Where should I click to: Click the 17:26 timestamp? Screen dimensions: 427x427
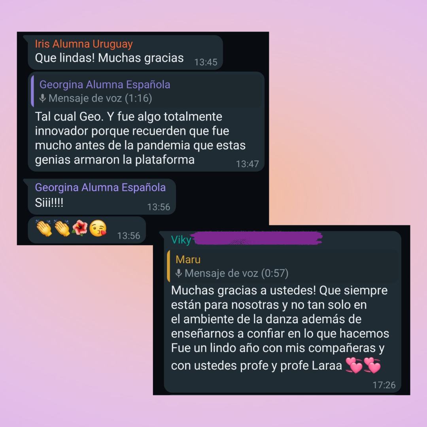[x=384, y=385]
